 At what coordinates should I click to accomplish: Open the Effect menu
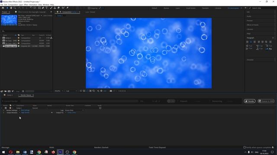(x=26, y=5)
